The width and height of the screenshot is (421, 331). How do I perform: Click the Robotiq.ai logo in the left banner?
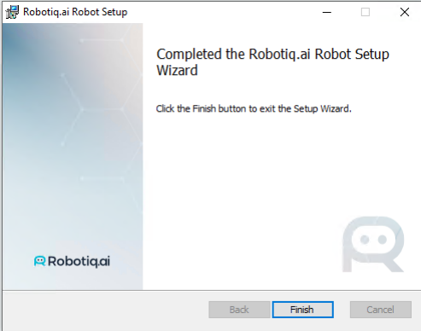point(72,261)
